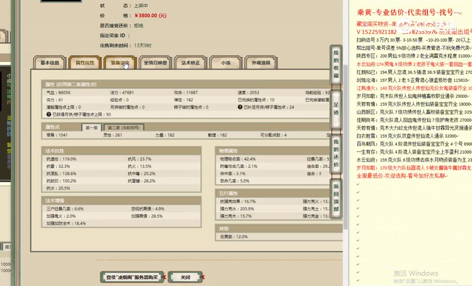Screen dimensions: 472x286
Task: Click the 抗水：20.5% entry
Action: coord(58,188)
